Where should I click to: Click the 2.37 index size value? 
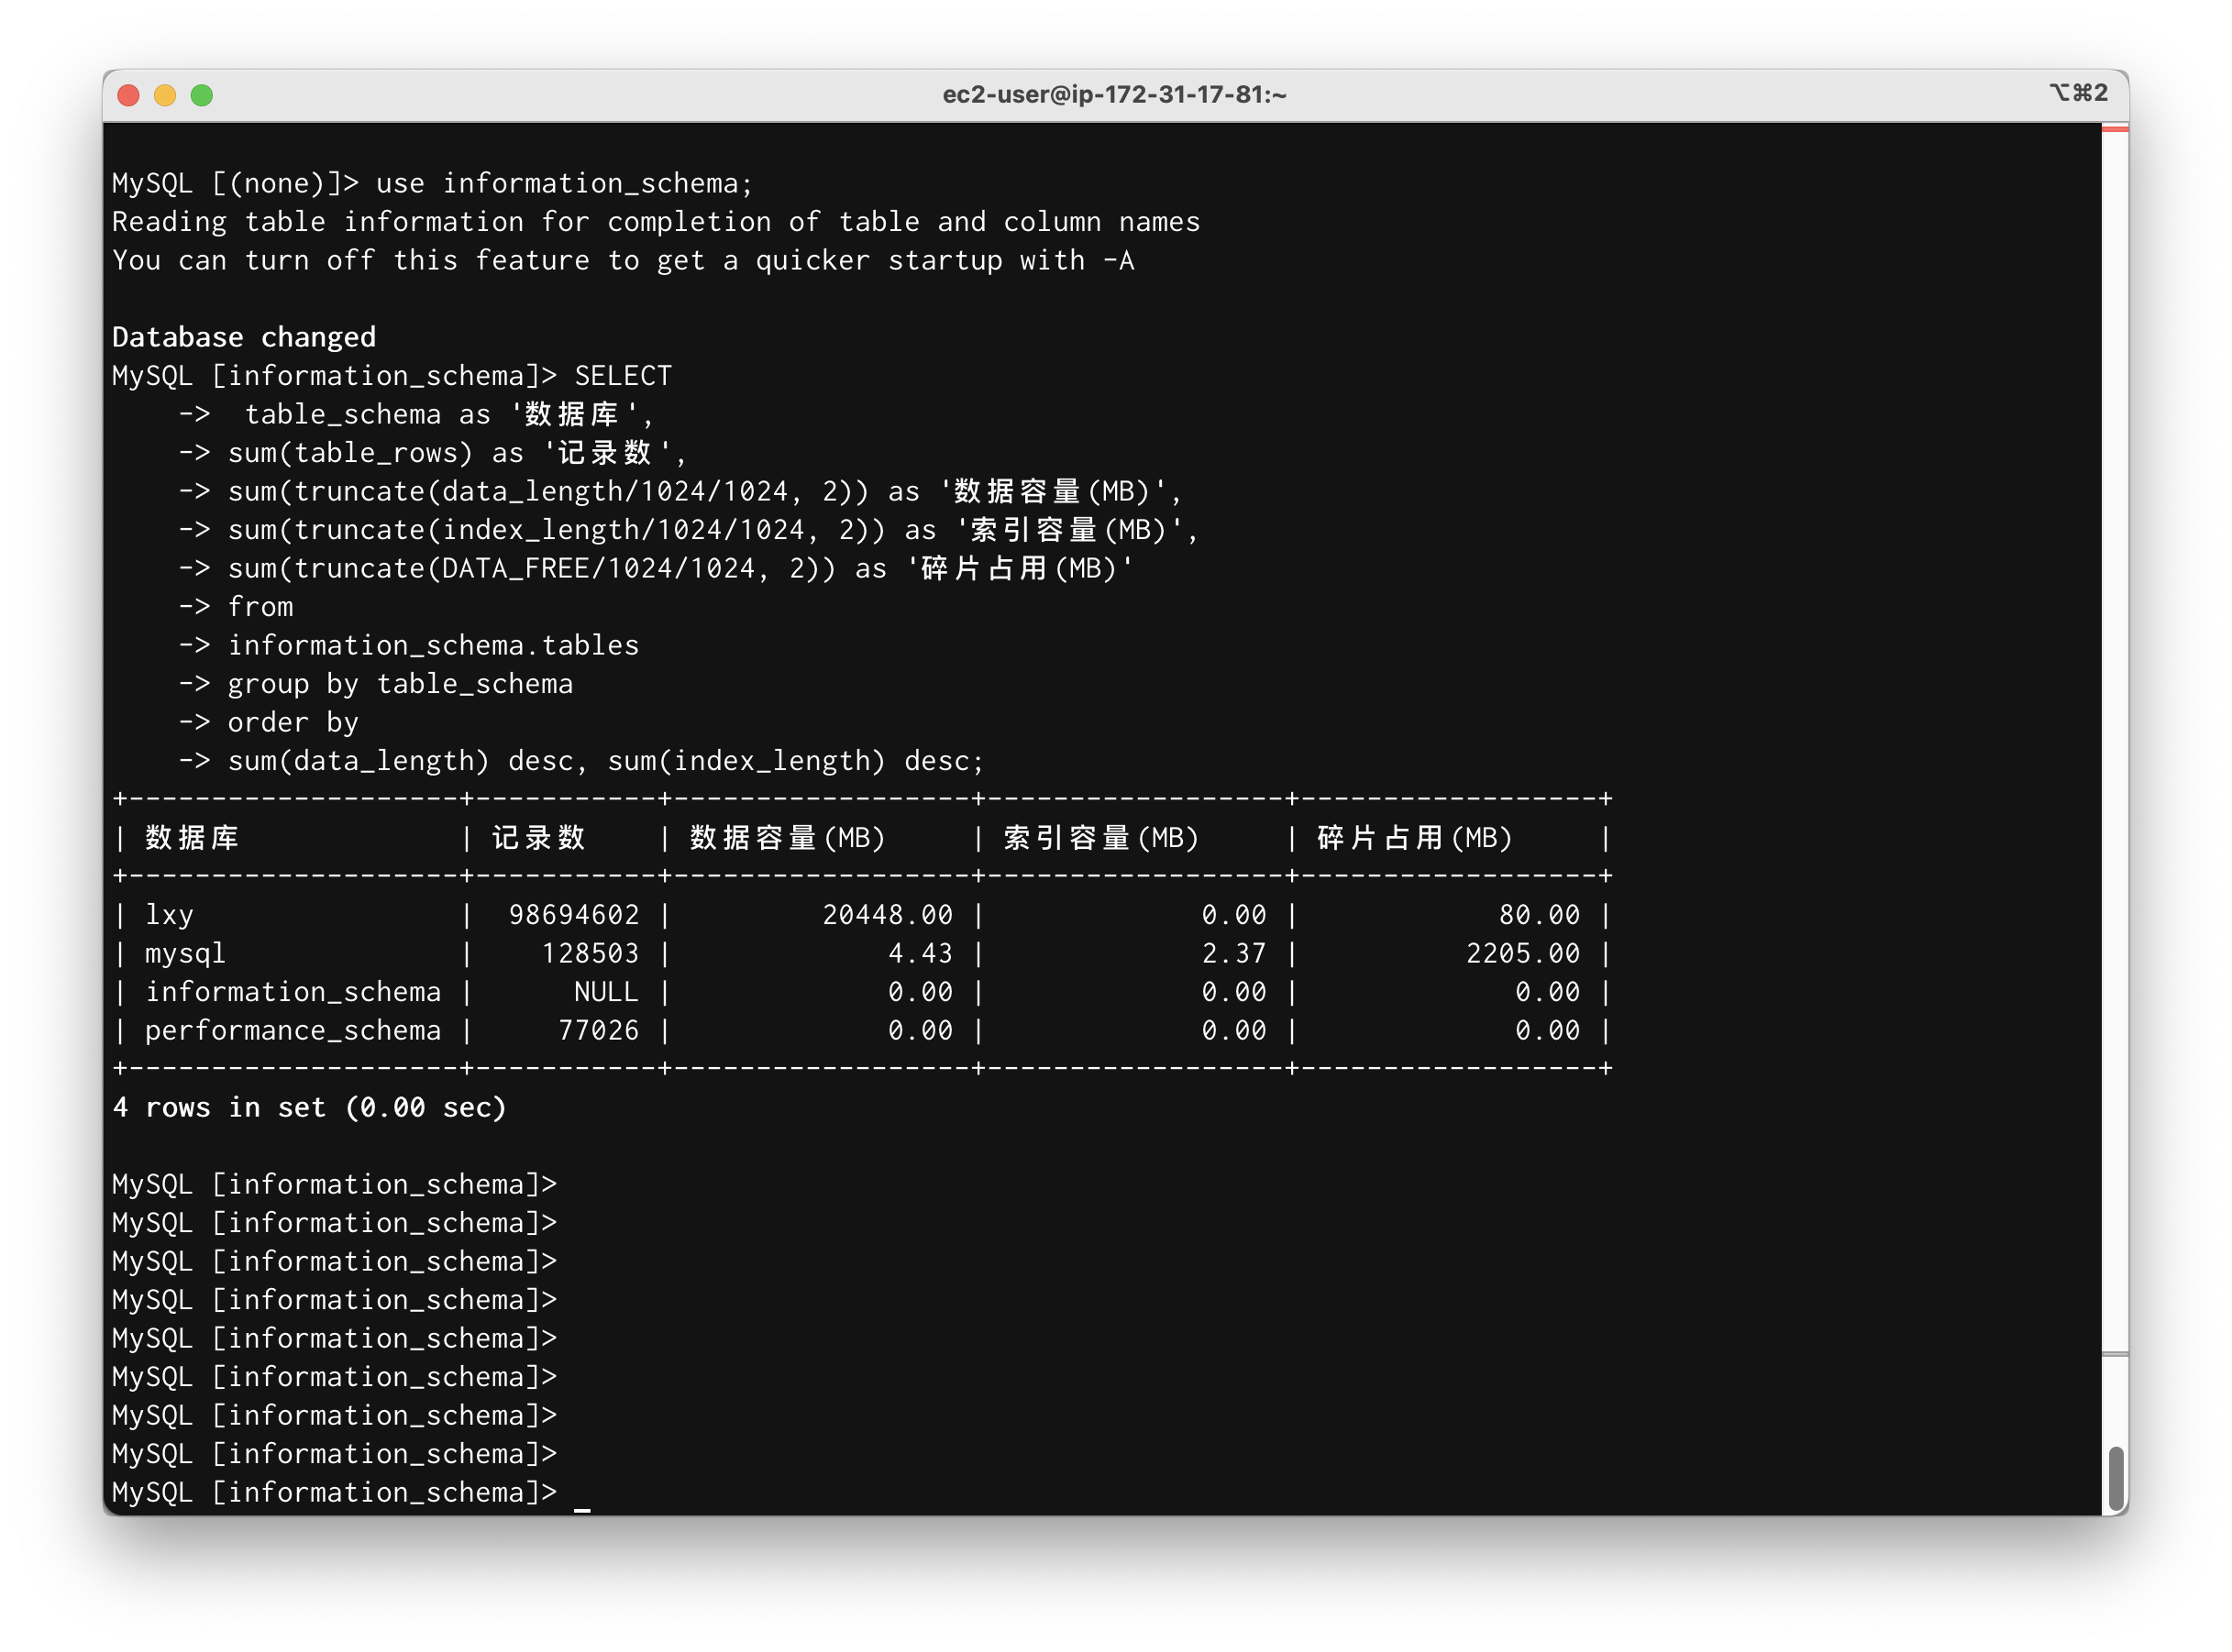coord(1234,953)
